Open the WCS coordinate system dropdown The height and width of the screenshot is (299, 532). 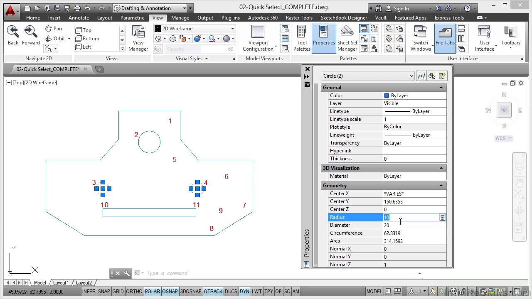[x=503, y=138]
